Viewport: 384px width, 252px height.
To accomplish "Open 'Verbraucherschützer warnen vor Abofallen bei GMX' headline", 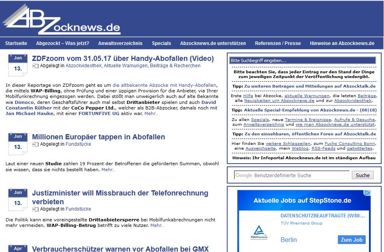I will pos(120,249).
